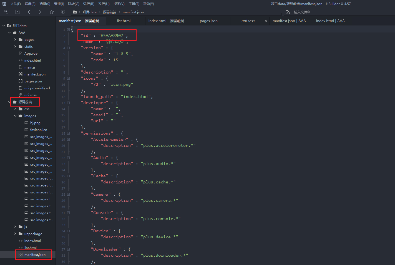Screen dimensions: 395x265
Task: Collapse the images folder in tree
Action: click(15, 116)
